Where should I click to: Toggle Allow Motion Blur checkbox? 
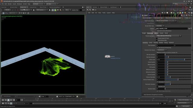[157, 40]
